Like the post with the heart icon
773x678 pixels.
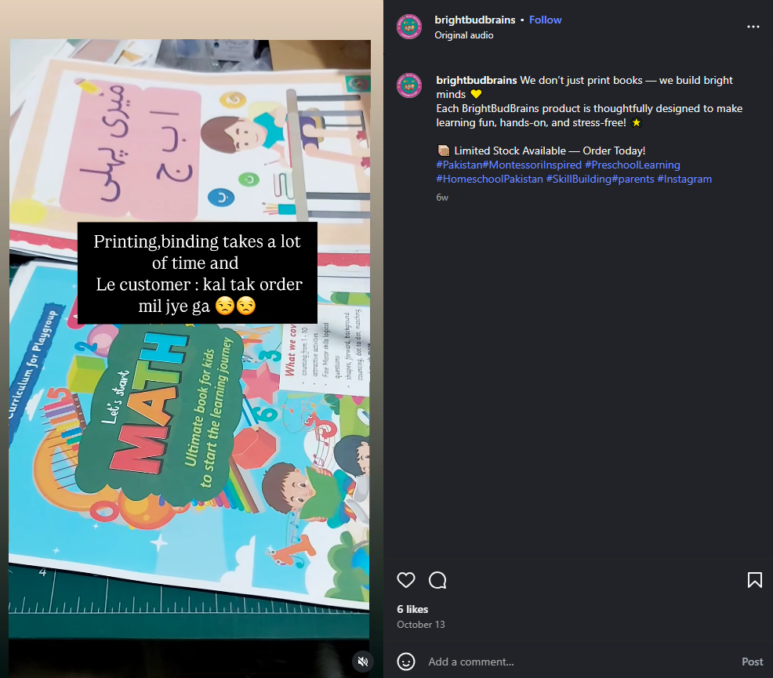(x=406, y=580)
